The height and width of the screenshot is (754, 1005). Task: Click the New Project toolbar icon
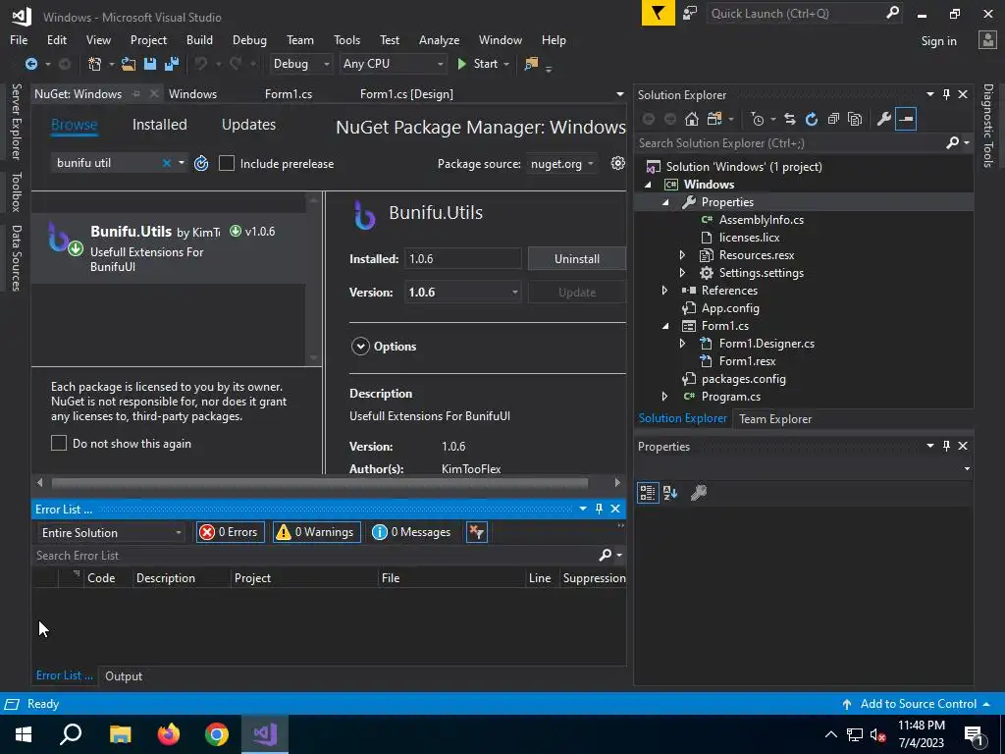(x=94, y=64)
